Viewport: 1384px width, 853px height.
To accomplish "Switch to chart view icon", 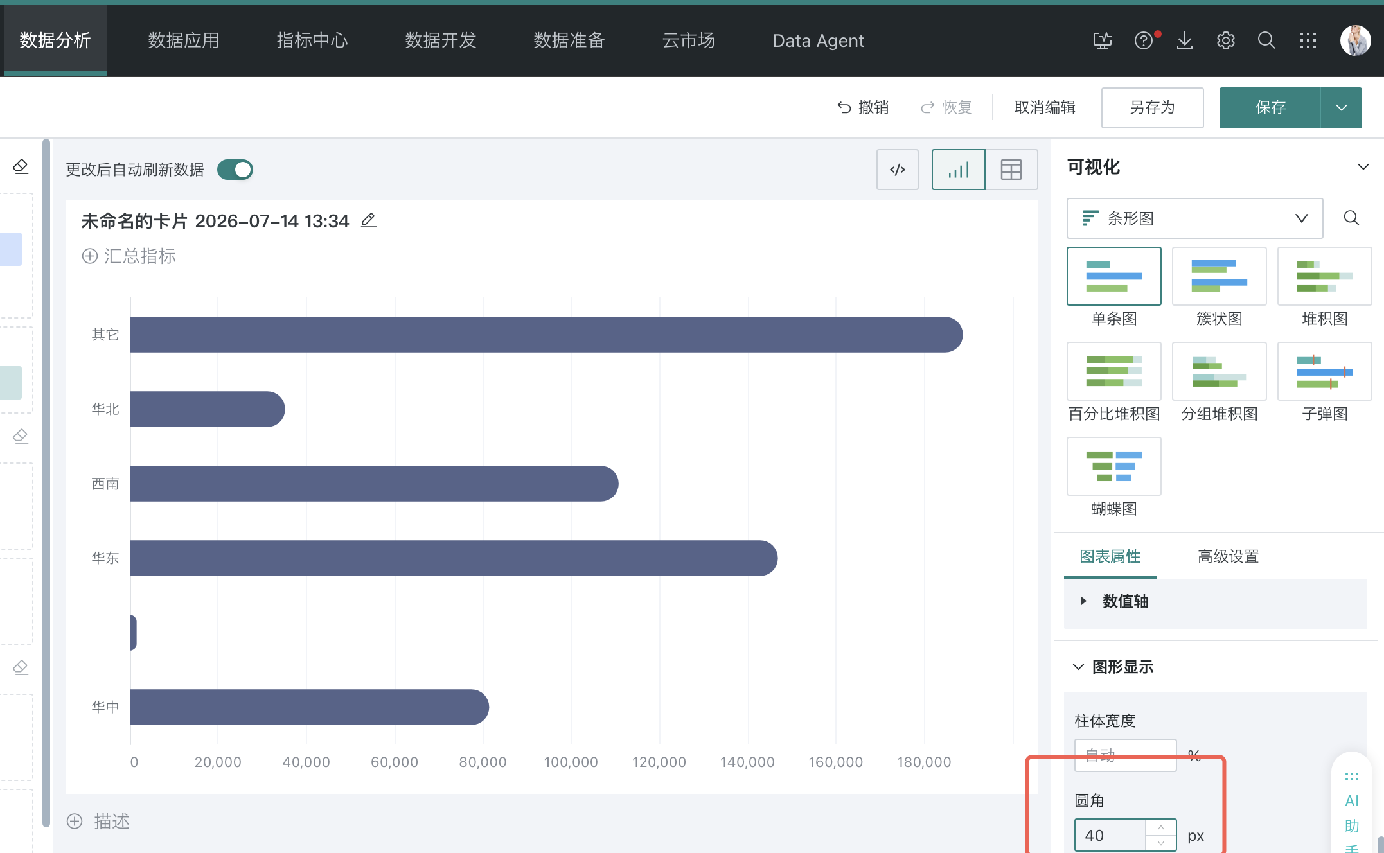I will tap(959, 170).
